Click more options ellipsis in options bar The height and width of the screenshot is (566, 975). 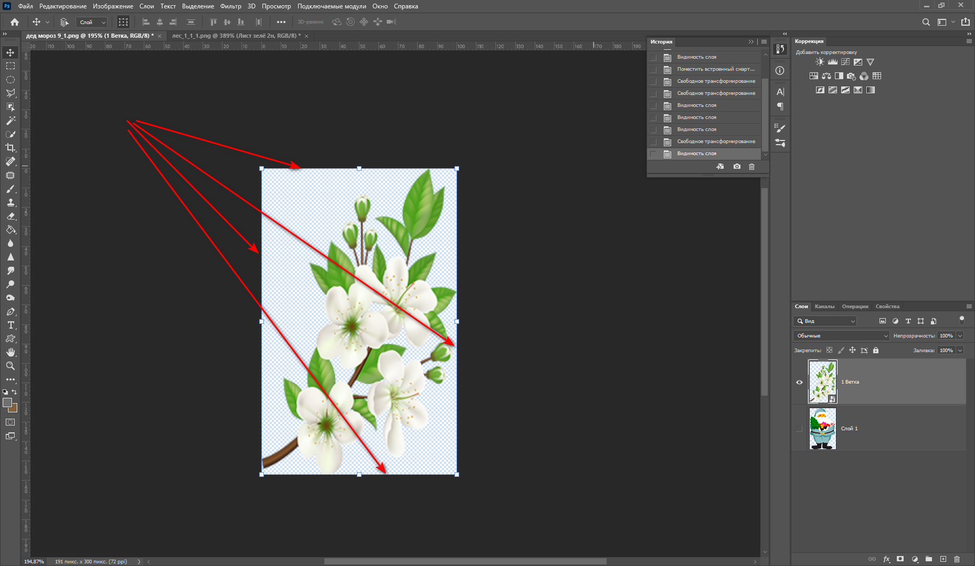coord(281,22)
